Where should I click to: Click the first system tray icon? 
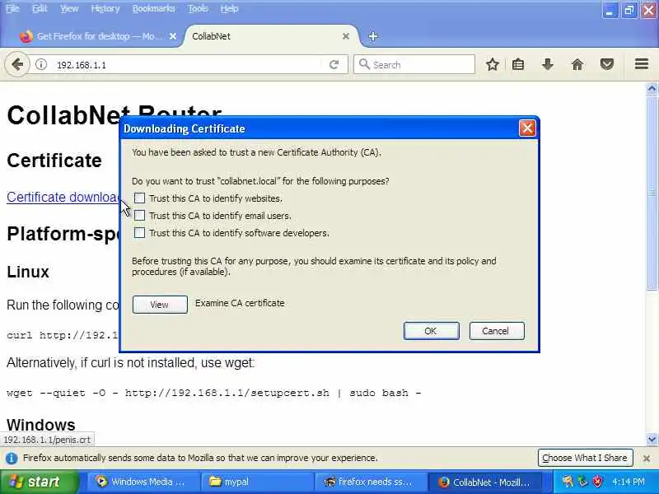568,482
